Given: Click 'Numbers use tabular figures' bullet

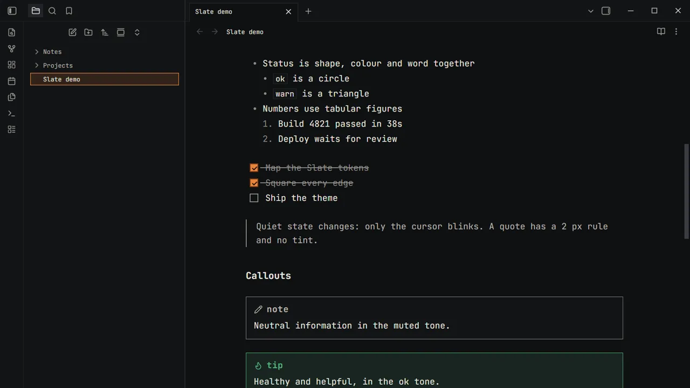Looking at the screenshot, I should (x=333, y=109).
